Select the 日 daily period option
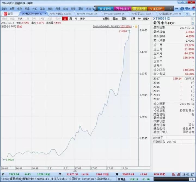The width and height of the screenshot is (196, 182). [65, 18]
